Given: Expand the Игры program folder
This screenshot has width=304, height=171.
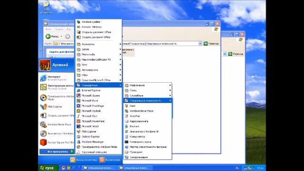Looking at the screenshot, I should point(98,75).
